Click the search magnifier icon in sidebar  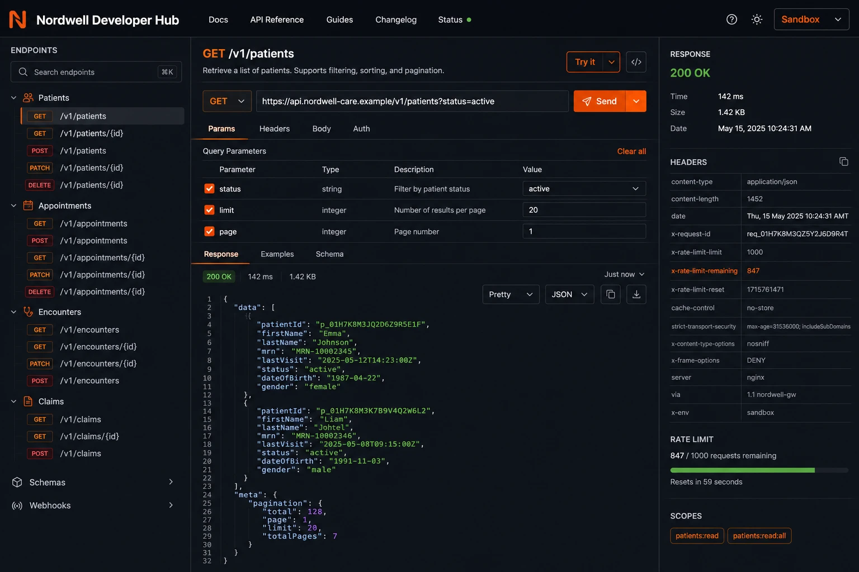click(x=23, y=72)
